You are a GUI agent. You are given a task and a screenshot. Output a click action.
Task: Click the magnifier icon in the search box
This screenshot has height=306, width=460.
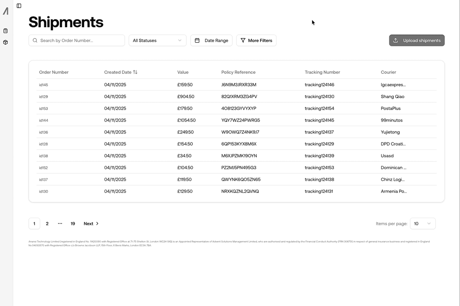pyautogui.click(x=35, y=41)
